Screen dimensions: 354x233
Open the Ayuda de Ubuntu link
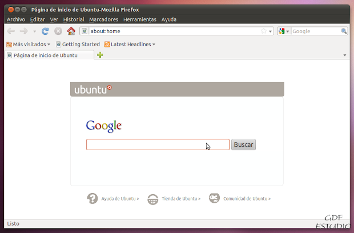click(120, 199)
